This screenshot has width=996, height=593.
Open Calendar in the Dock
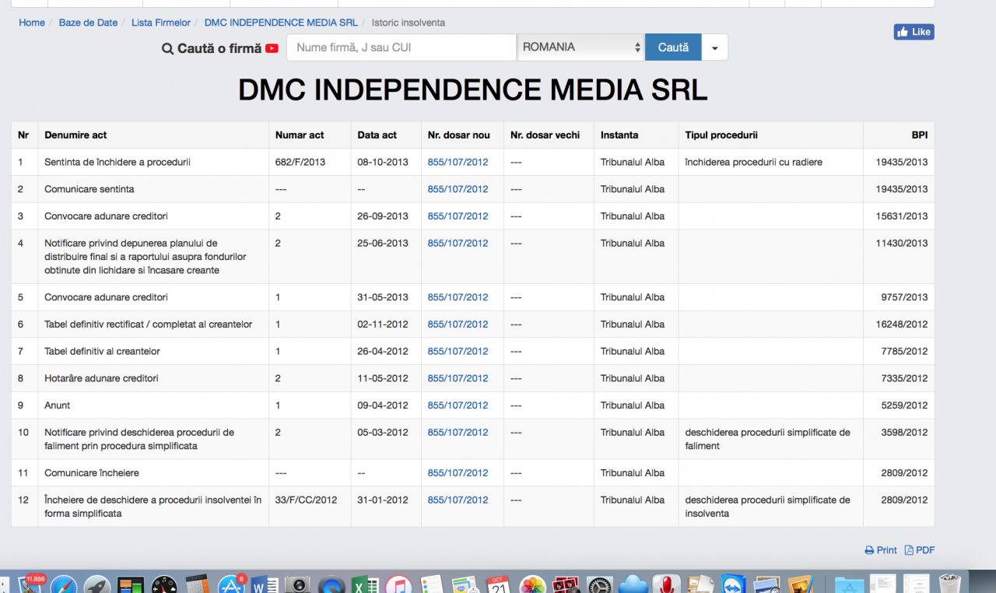pyautogui.click(x=498, y=584)
